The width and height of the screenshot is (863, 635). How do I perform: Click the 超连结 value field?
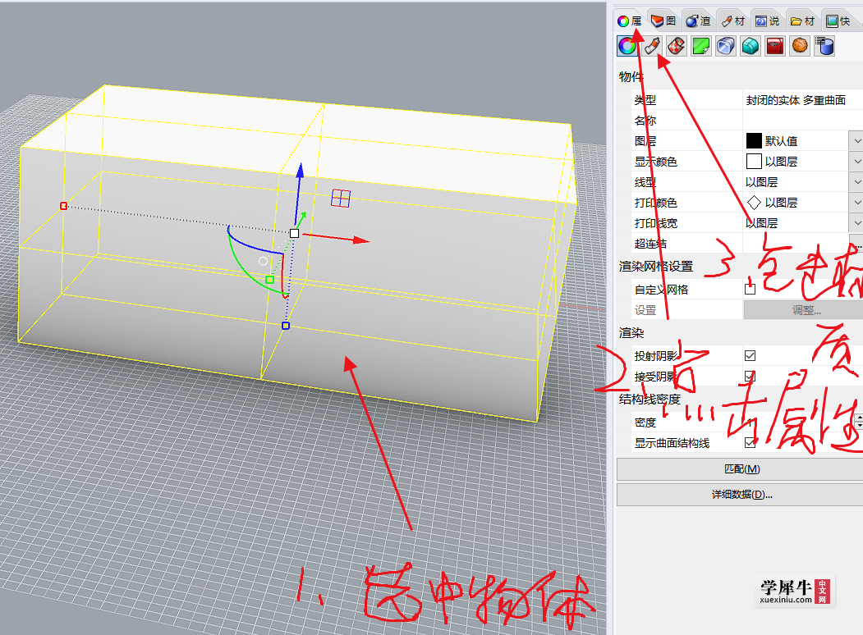pos(796,244)
